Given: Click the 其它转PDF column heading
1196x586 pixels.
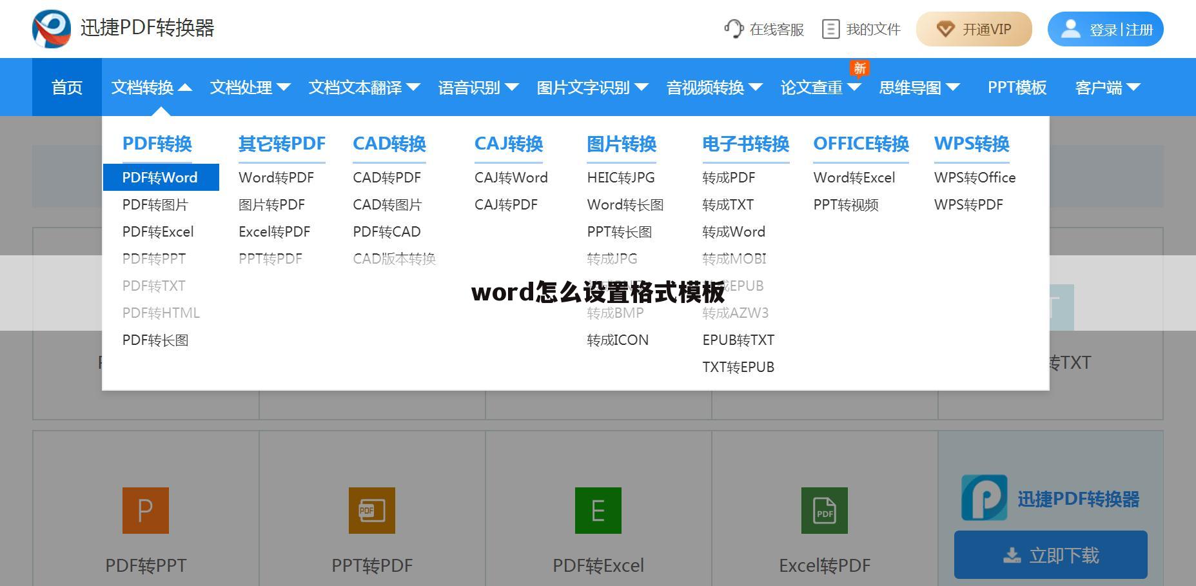Looking at the screenshot, I should (282, 143).
